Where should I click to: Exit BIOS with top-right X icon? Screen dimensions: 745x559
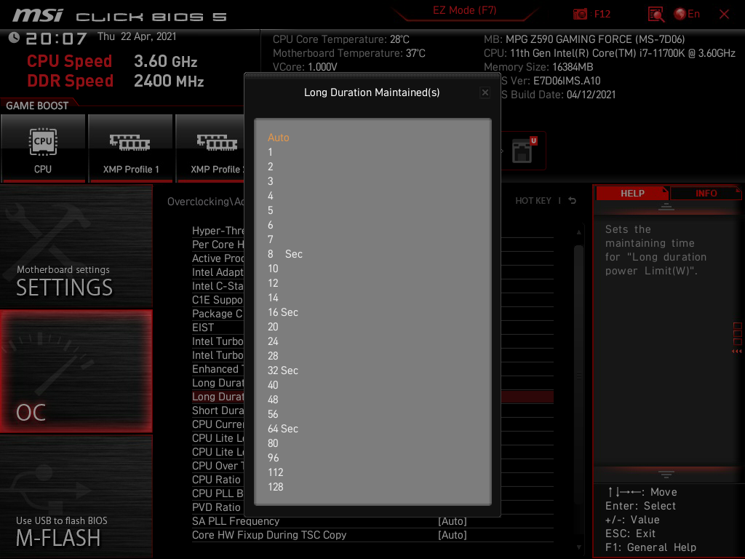click(724, 15)
